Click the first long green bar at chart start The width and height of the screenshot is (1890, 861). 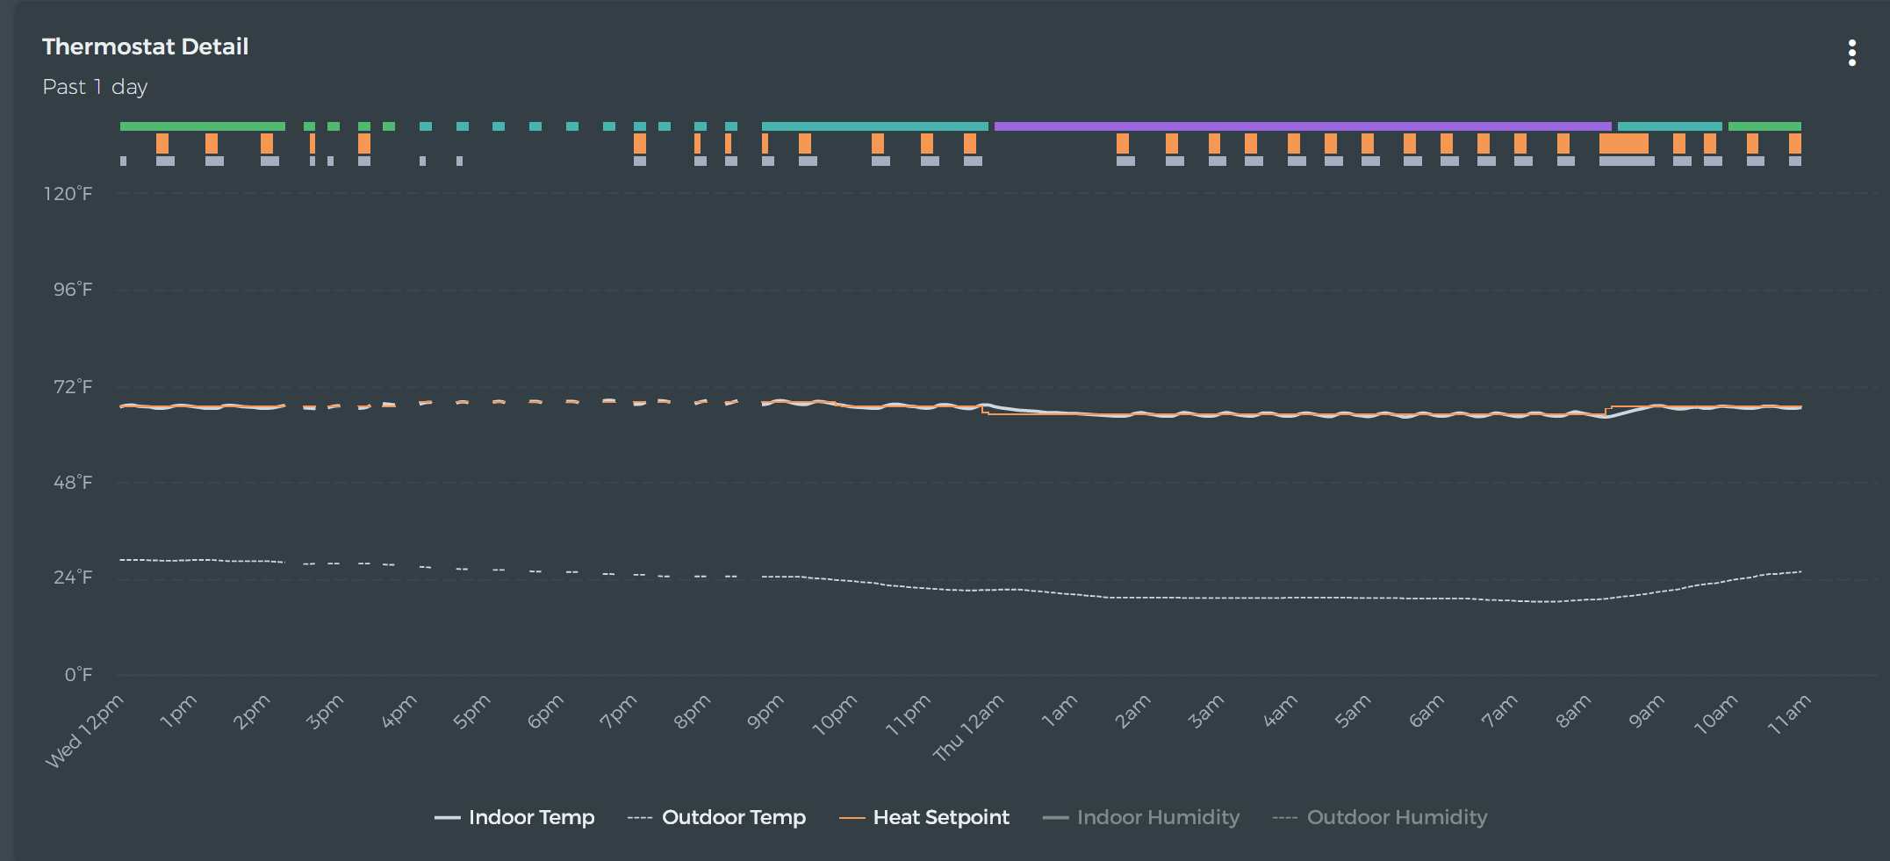tap(202, 126)
